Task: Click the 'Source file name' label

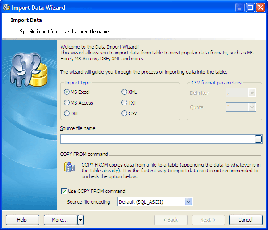Action: [x=78, y=128]
